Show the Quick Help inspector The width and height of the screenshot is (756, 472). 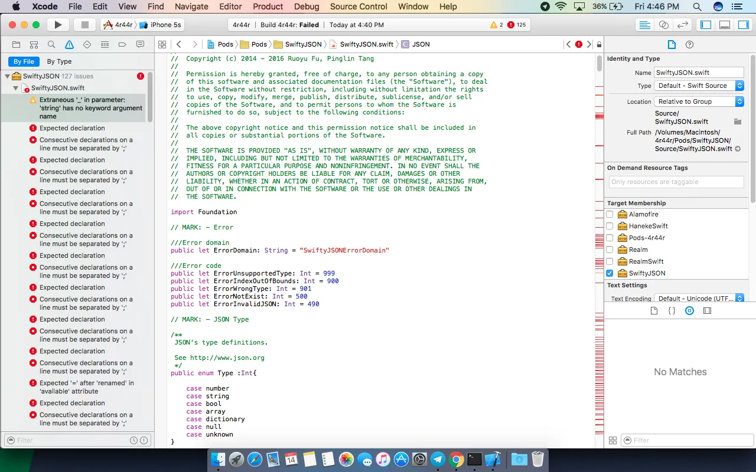(689, 45)
